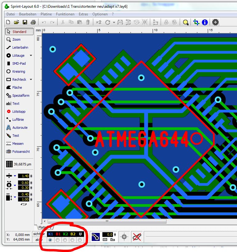This screenshot has height=252, width=237.
Task: Set K1 as active layer
Action: (x=50, y=240)
